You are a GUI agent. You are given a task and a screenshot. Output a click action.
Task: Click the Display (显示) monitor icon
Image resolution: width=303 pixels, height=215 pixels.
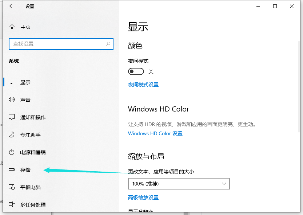(x=12, y=82)
